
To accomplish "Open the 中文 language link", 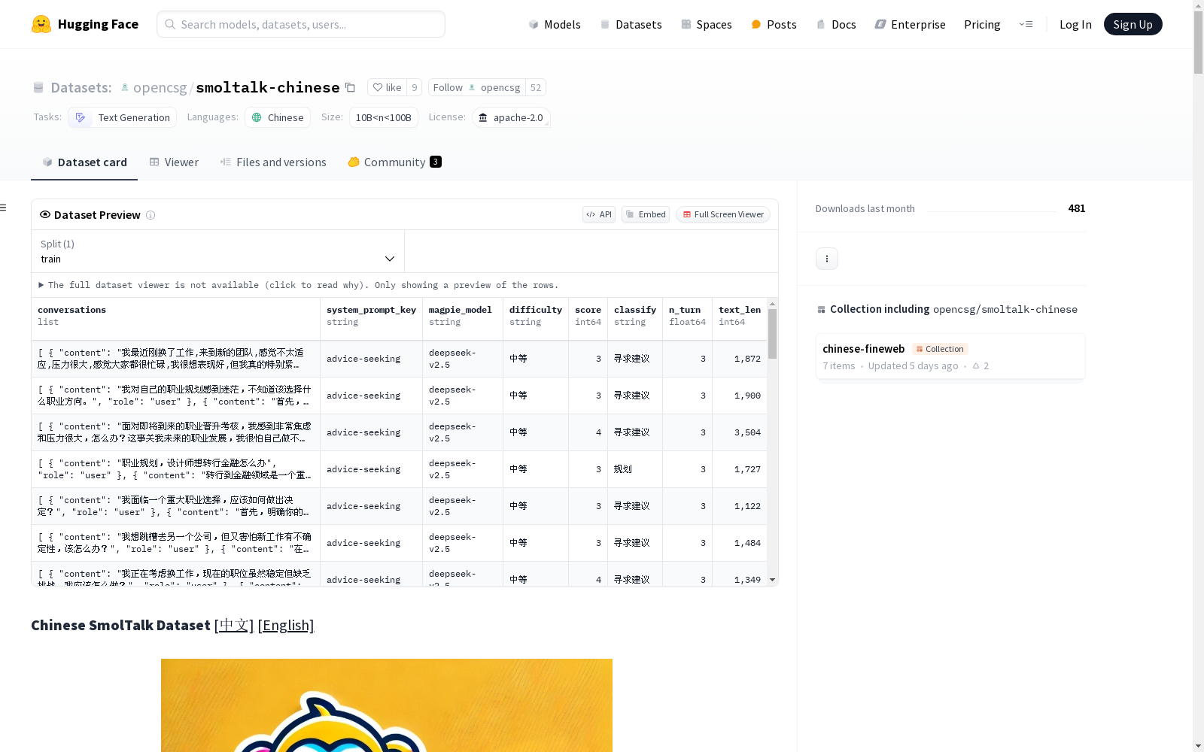I will point(234,626).
